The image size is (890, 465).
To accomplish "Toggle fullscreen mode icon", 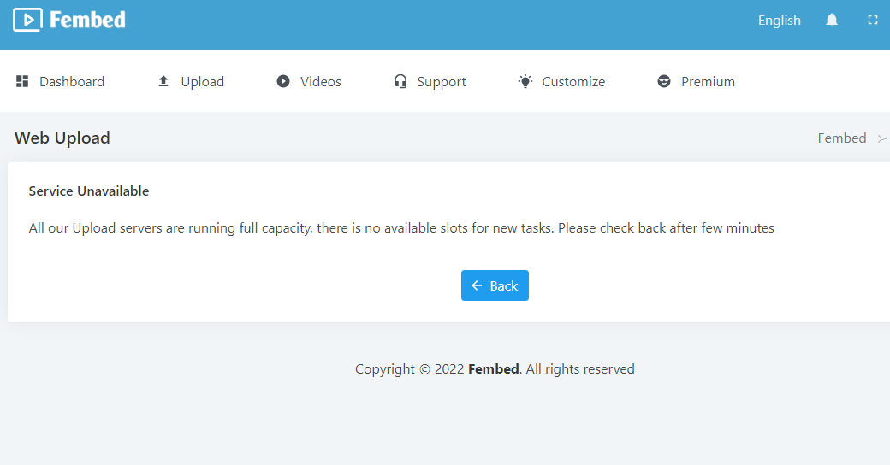I will click(872, 20).
